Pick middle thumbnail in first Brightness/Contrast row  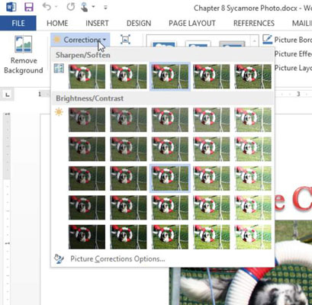pyautogui.click(x=170, y=120)
